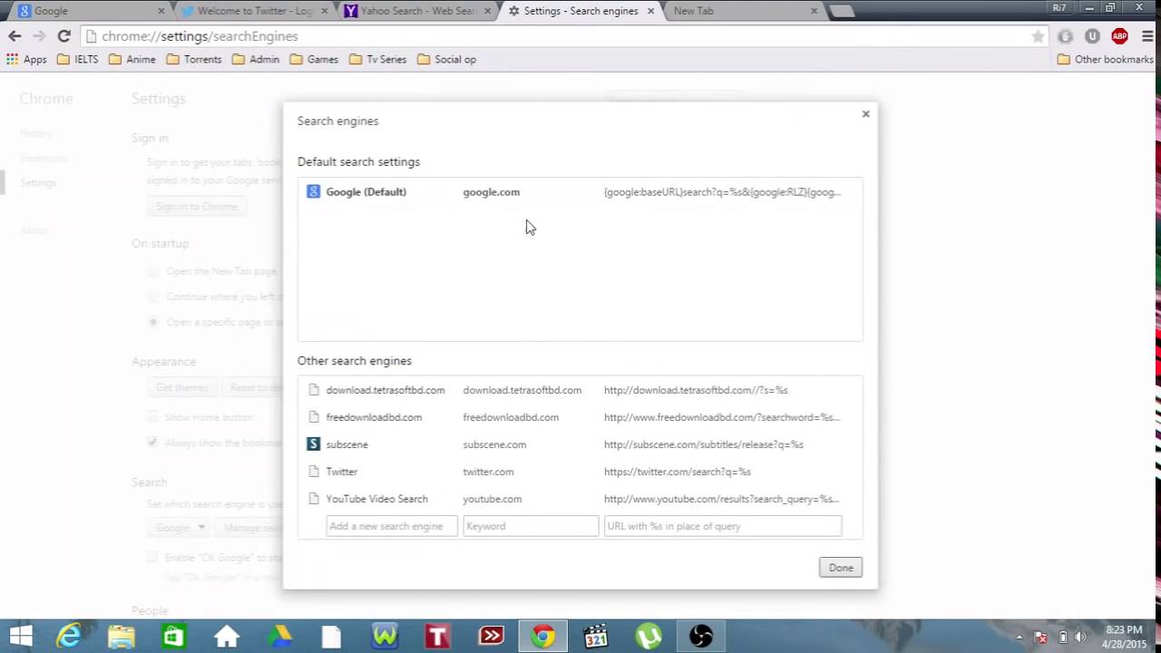Click the address bar showing chrome://settings/searchEngines

[x=562, y=36]
